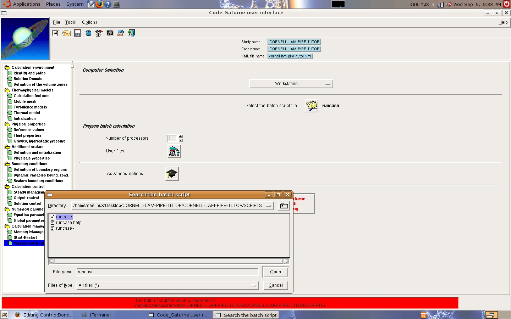Screen dimensions: 511x319
Task: Open terminal launcher in top panel
Action: (116, 4)
